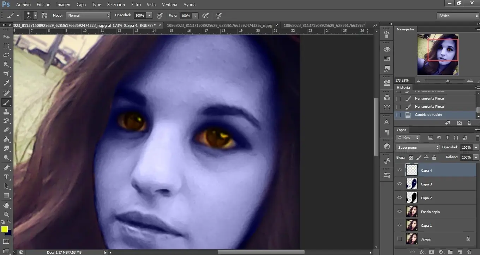Screen dimensions: 480x255
Task: Select the Magic Wand tool
Action: click(x=6, y=65)
